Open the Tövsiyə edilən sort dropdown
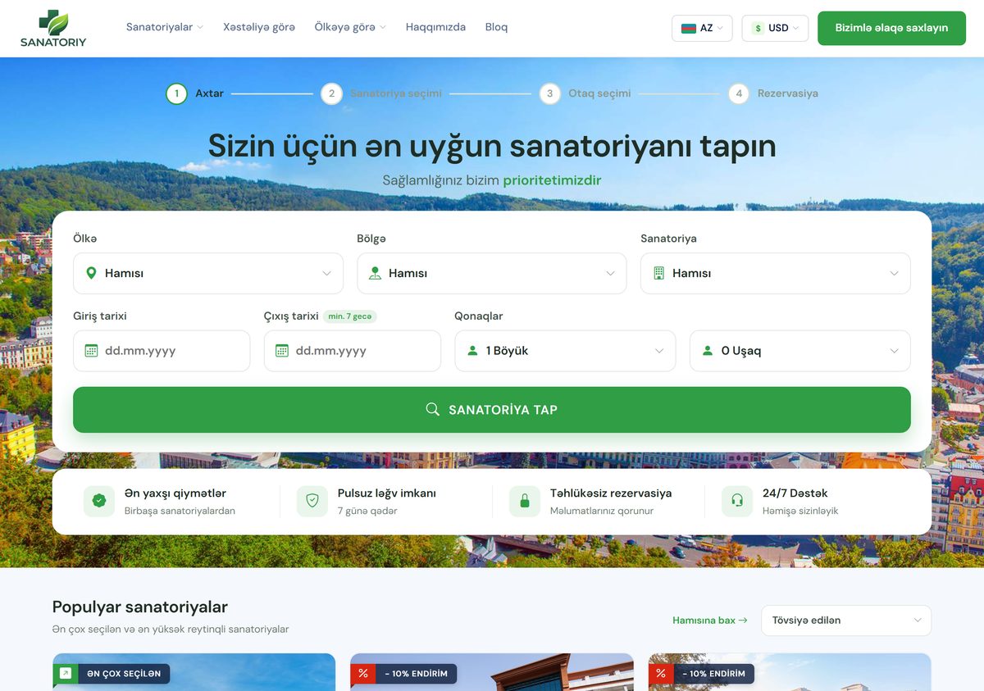Viewport: 984px width, 691px height. click(x=846, y=621)
